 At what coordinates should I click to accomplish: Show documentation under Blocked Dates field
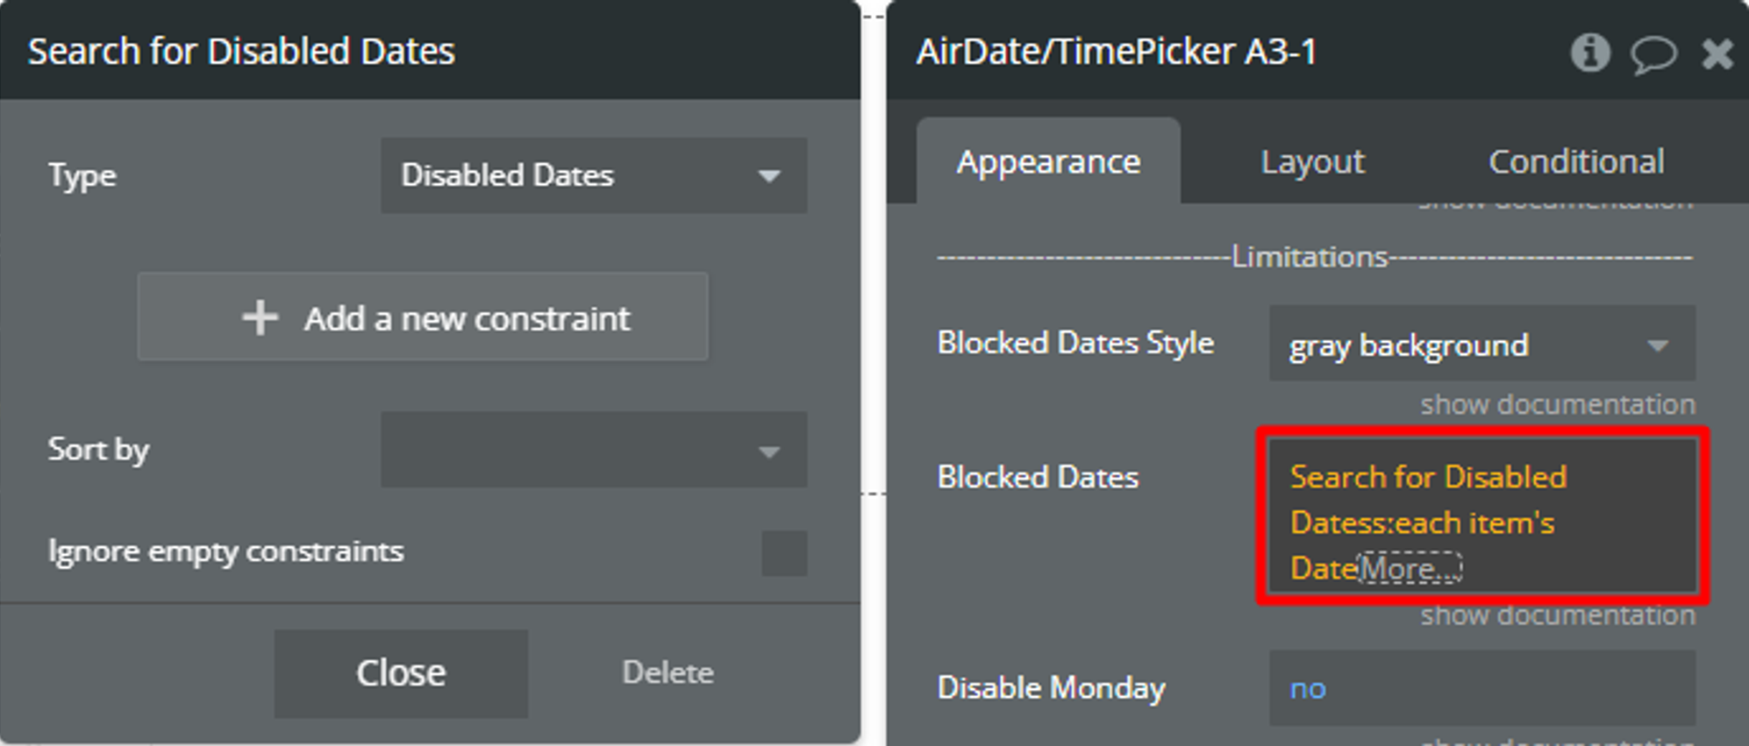click(1558, 615)
